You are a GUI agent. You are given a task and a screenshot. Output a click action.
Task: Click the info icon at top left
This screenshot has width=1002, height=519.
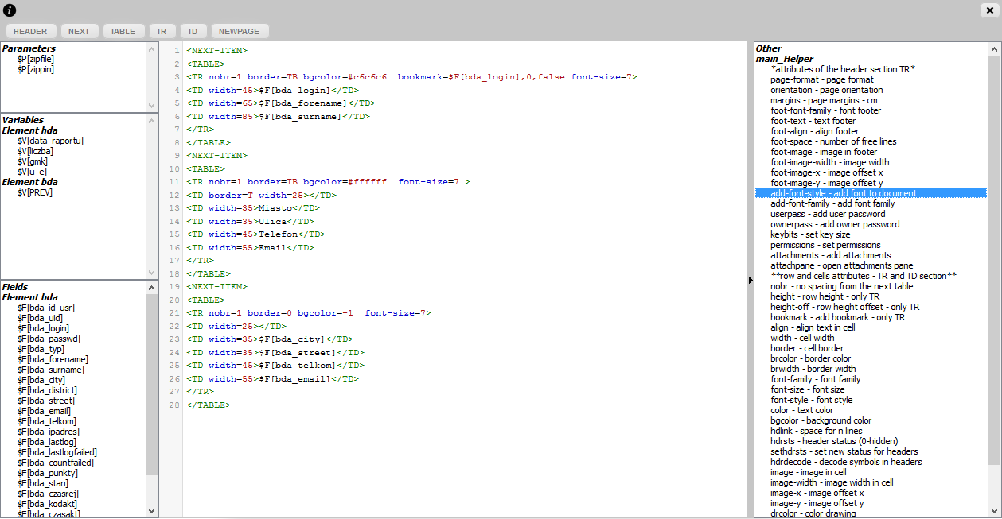(10, 10)
